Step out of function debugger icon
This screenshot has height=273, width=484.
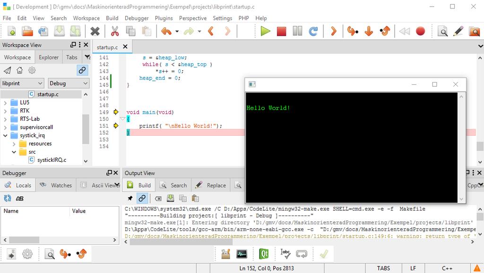pyautogui.click(x=385, y=31)
